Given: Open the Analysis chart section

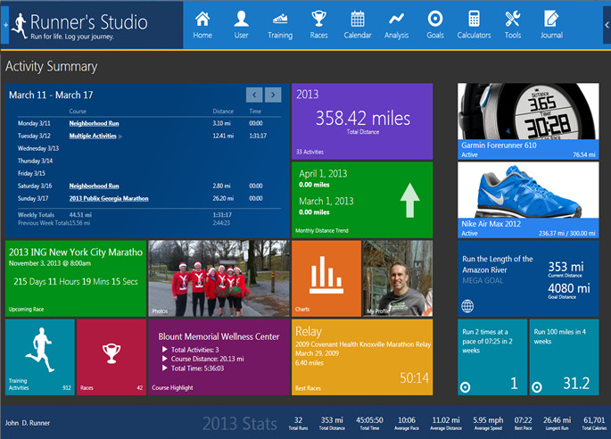Looking at the screenshot, I should 396,25.
